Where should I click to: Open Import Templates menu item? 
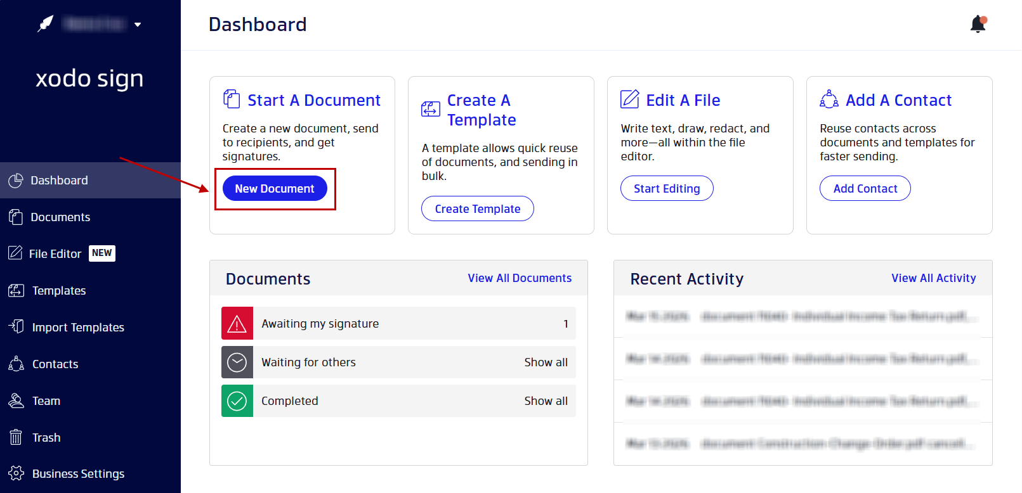point(90,327)
